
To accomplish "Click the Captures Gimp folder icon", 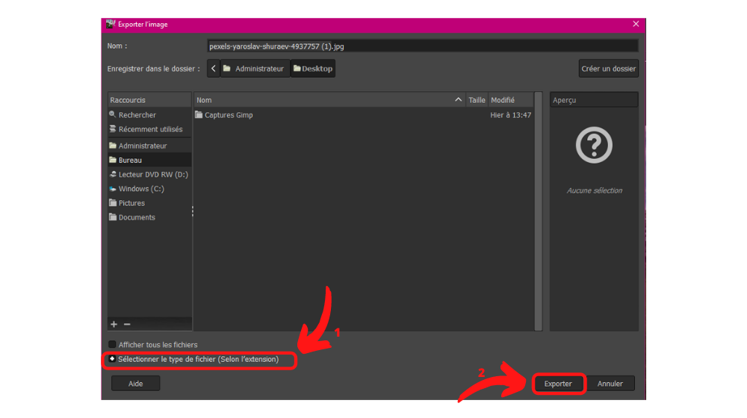I will (x=199, y=115).
